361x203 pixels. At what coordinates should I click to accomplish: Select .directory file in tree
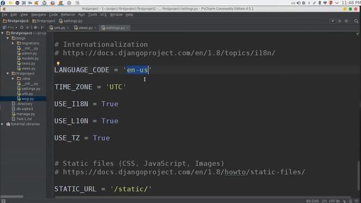(22, 104)
